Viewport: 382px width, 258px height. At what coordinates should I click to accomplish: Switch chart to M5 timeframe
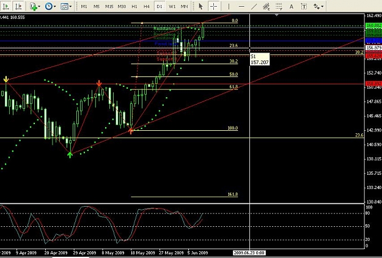pos(97,6)
